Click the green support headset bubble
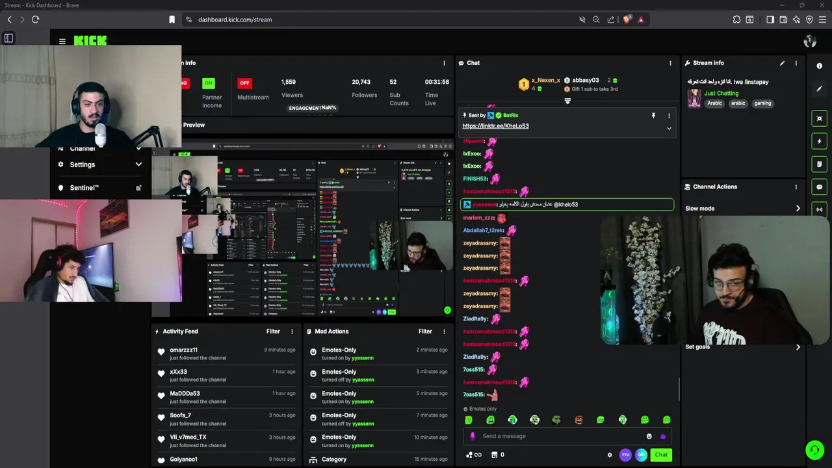 coord(814,450)
